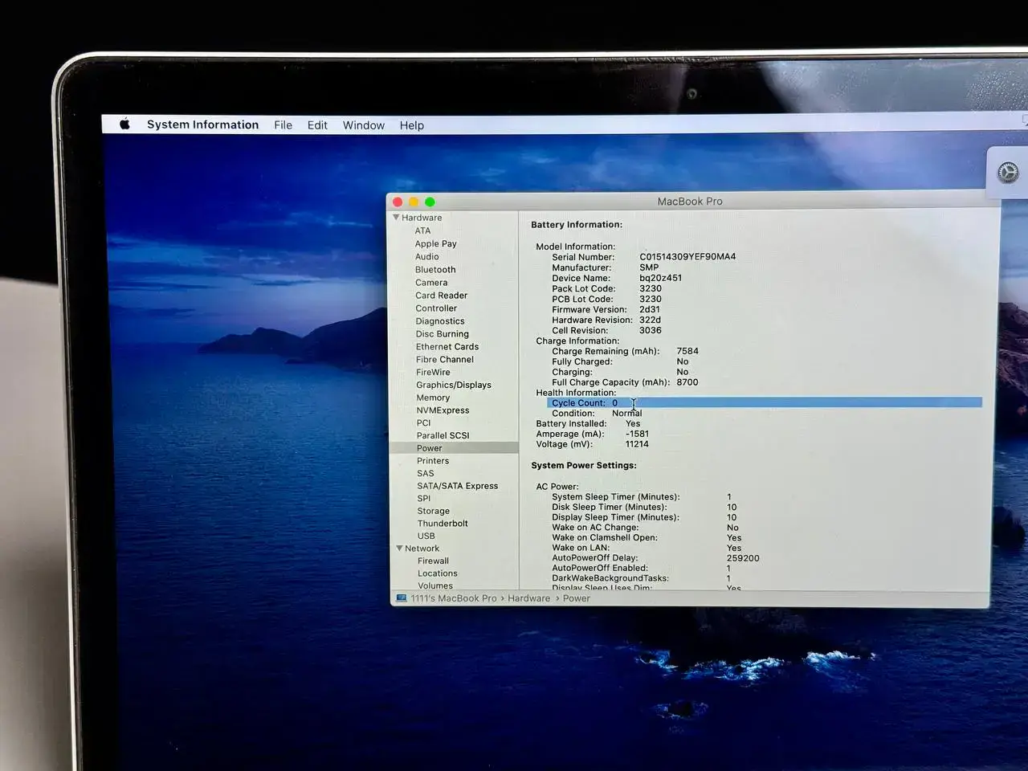
Task: Select NVMExpress in the sidebar
Action: (x=443, y=410)
